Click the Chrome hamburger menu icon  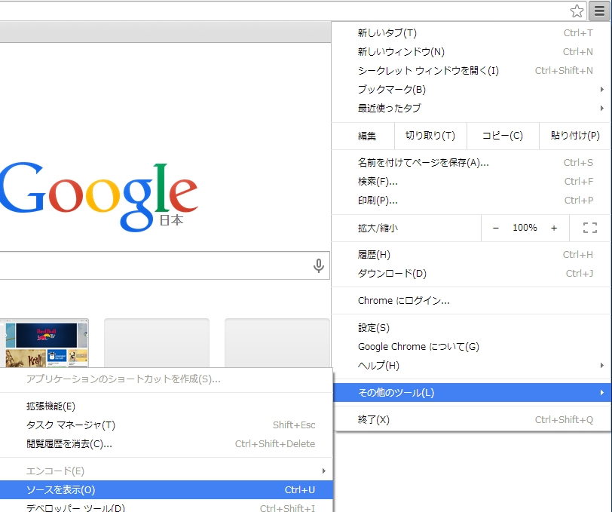pos(599,11)
